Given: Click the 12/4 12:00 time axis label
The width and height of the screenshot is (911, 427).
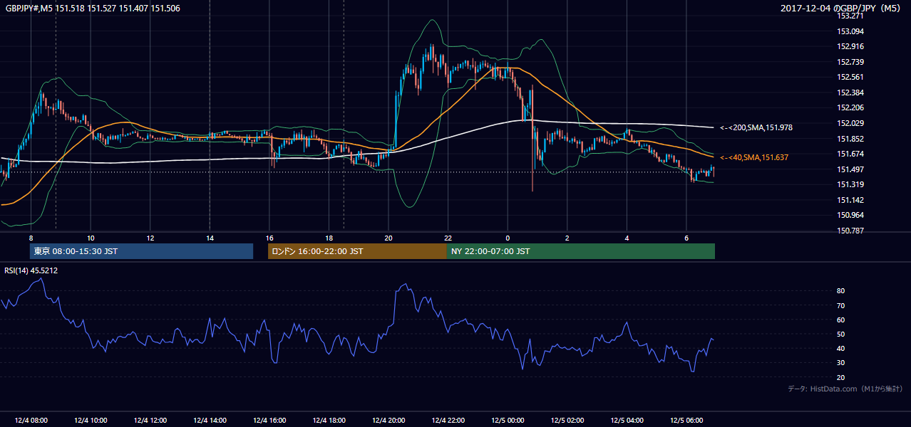Looking at the screenshot, I should (x=150, y=421).
